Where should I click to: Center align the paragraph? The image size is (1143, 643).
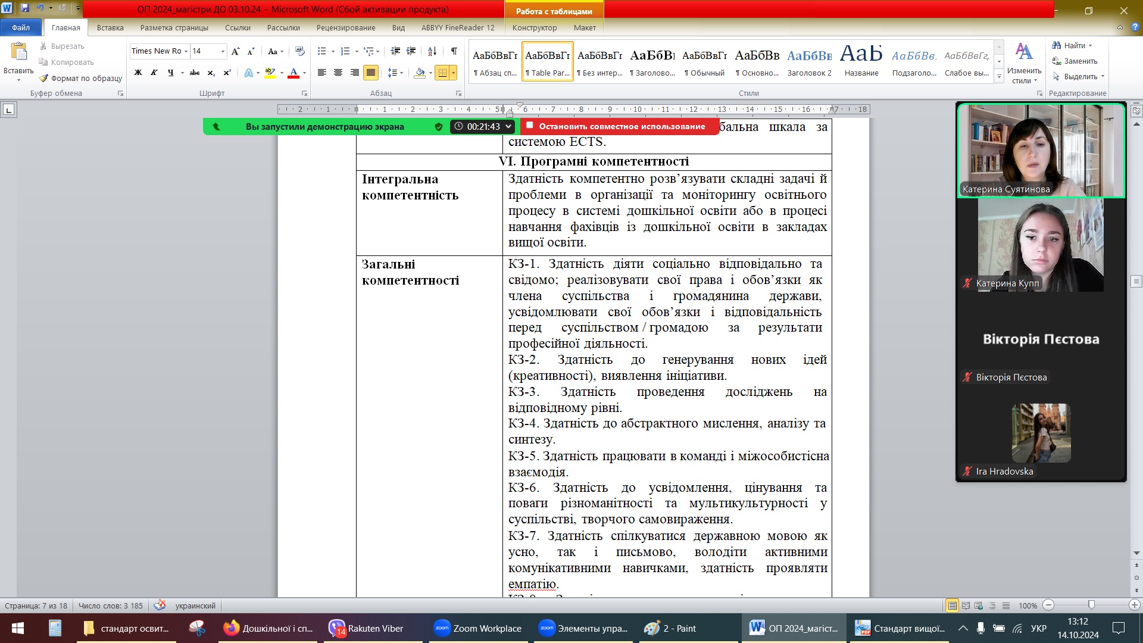pos(338,73)
